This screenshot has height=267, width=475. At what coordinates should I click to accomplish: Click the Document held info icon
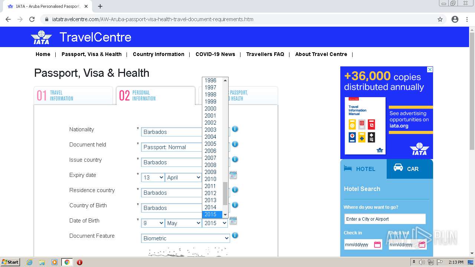pyautogui.click(x=235, y=144)
